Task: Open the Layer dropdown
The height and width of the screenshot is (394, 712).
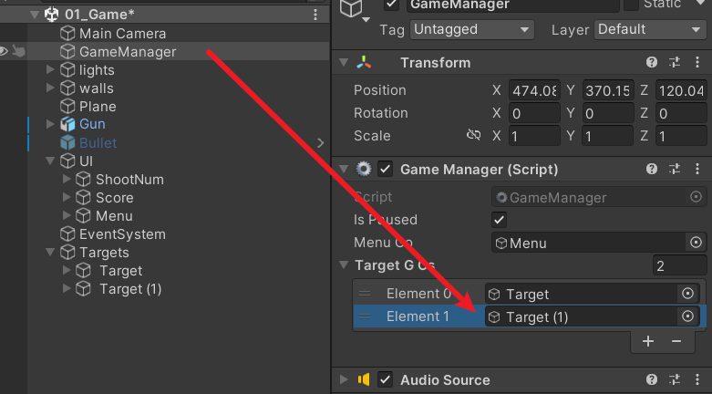Action: (x=650, y=29)
